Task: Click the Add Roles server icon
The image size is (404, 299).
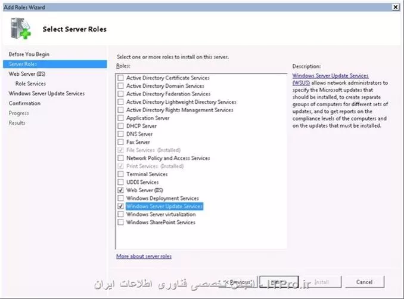Action: pos(21,29)
